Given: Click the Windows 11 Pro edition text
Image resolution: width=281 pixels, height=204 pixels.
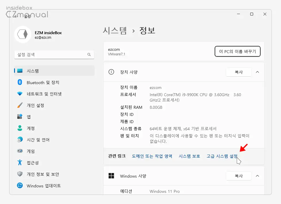Looking at the screenshot, I should tap(165, 191).
